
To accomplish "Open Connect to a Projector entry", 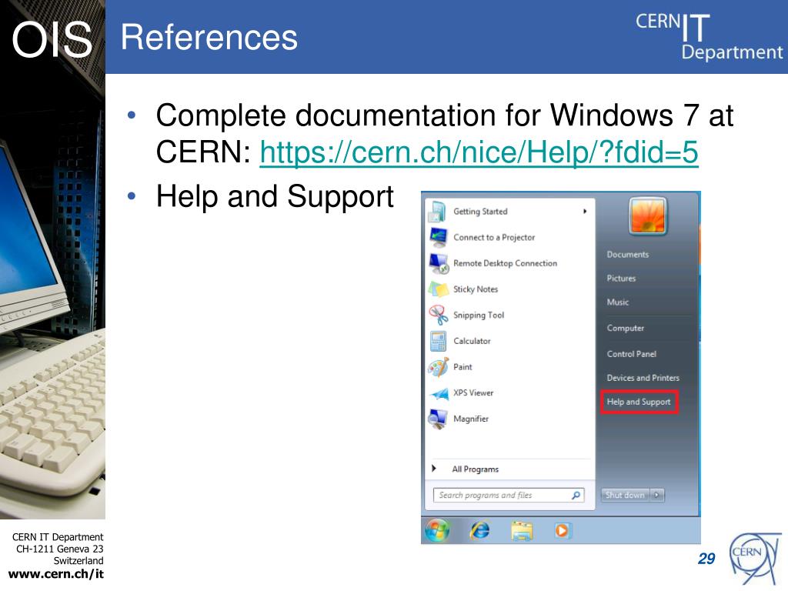I will coord(494,237).
